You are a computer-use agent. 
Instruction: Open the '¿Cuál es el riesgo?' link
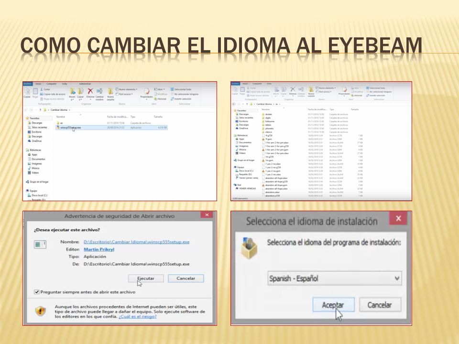click(138, 316)
